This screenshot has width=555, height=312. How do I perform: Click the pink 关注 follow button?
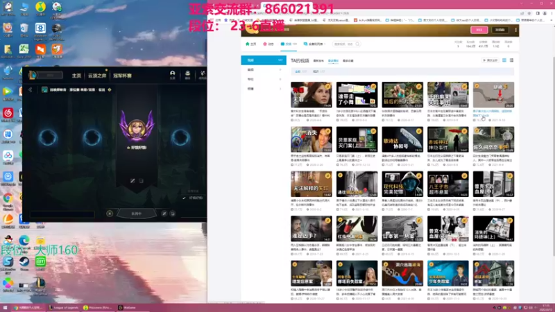[479, 30]
